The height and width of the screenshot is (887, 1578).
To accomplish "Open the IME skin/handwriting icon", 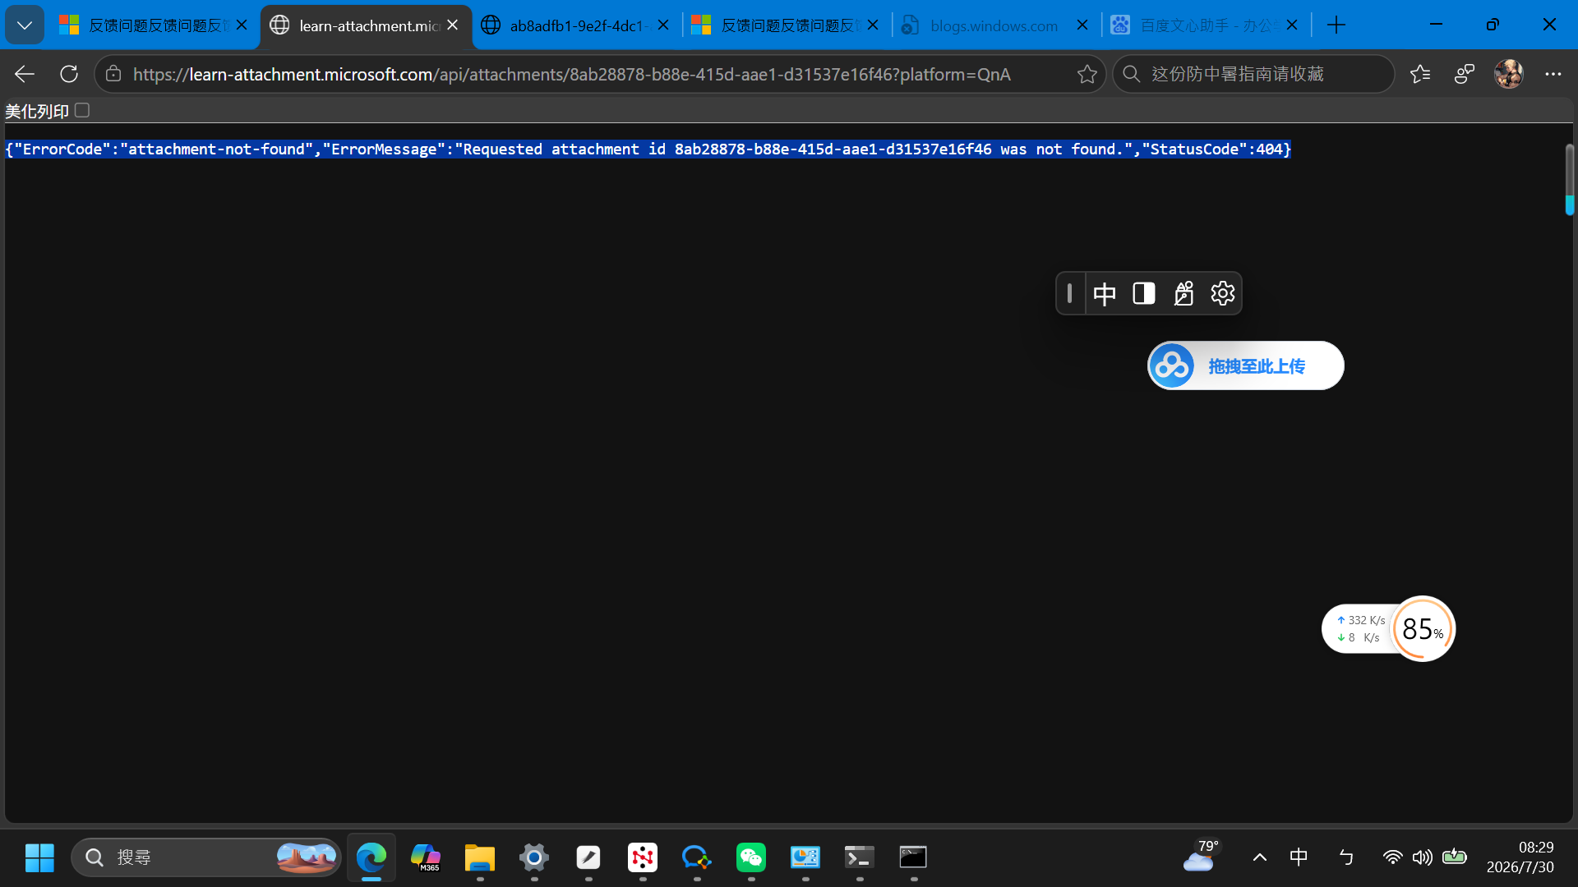I will (1183, 293).
